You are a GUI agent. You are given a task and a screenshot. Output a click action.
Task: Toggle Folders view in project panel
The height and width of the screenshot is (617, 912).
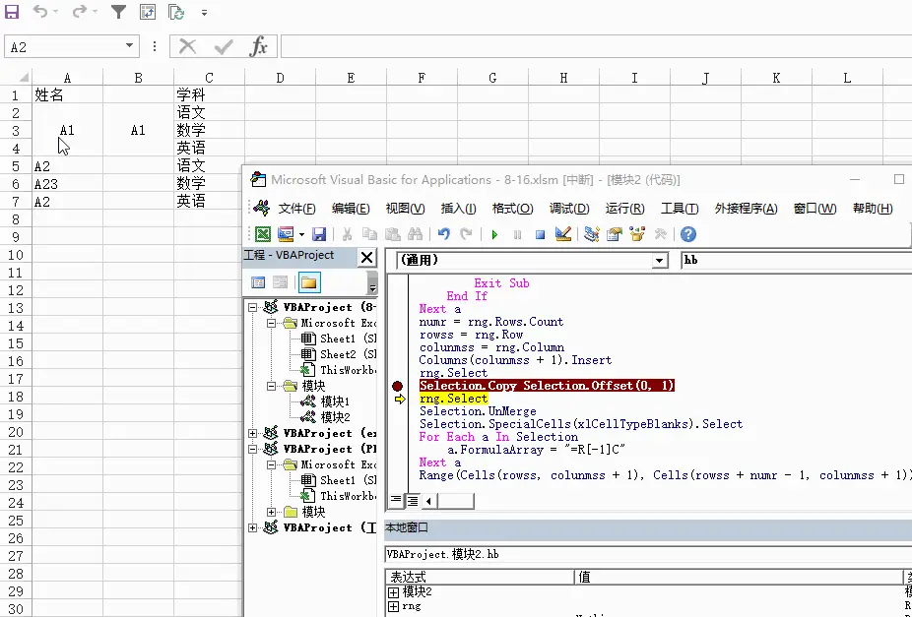point(309,283)
